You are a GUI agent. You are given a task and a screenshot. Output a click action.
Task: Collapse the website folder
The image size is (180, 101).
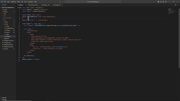[x=8, y=12]
